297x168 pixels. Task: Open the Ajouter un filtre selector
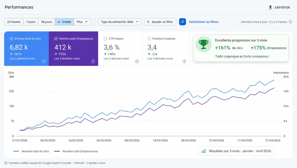coord(160,22)
